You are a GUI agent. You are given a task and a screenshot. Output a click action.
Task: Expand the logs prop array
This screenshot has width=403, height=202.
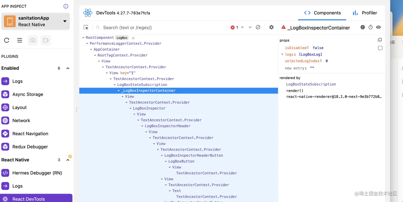pos(282,54)
